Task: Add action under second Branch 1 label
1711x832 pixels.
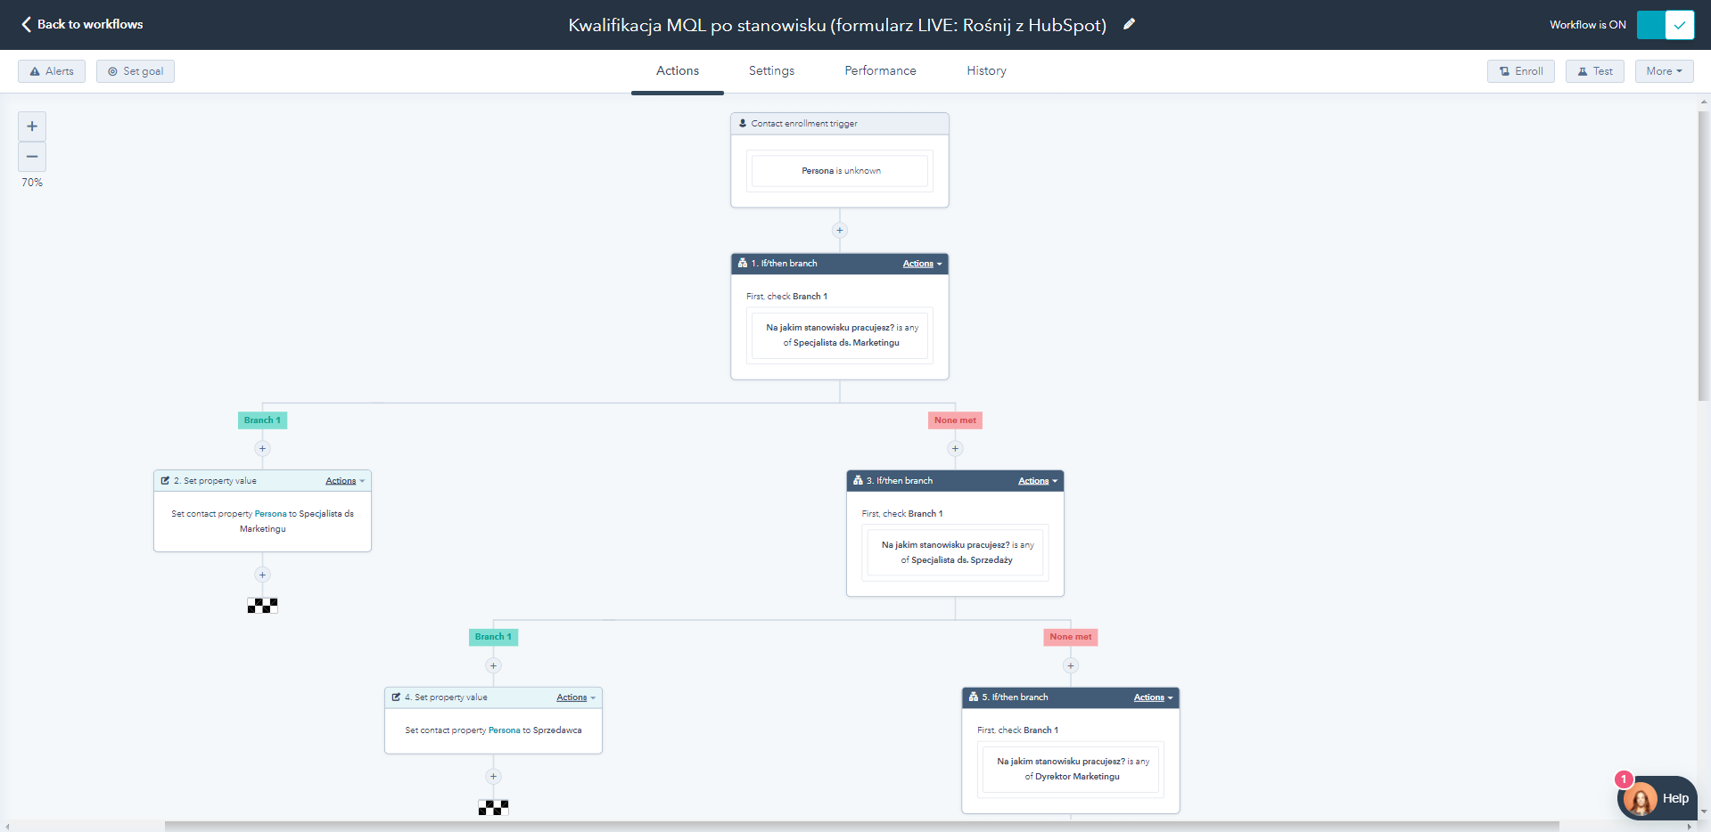Action: (493, 666)
